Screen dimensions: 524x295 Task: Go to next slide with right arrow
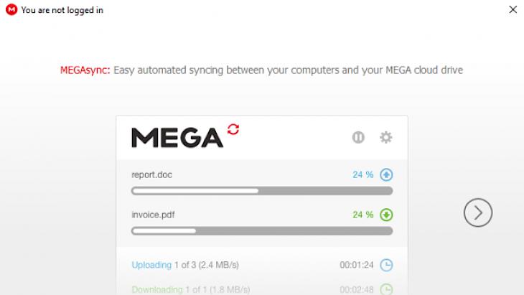(478, 212)
